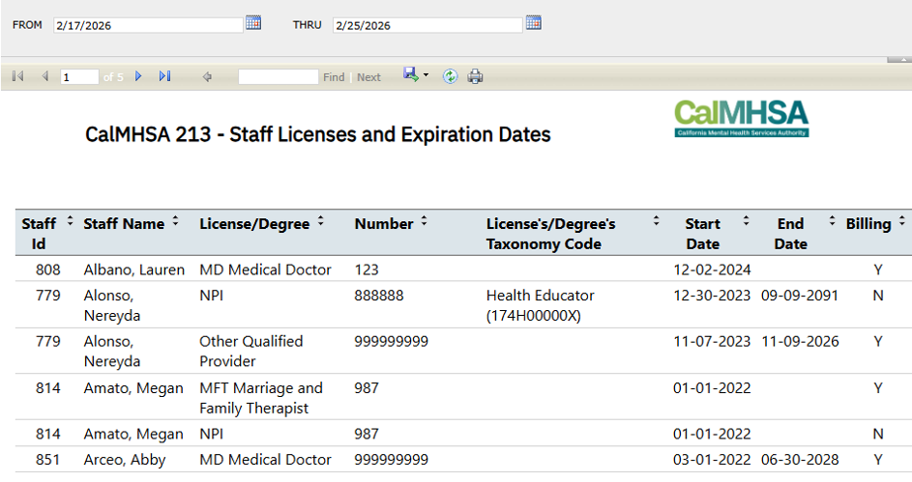912x482 pixels.
Task: Click the refresh report icon
Action: pyautogui.click(x=450, y=76)
